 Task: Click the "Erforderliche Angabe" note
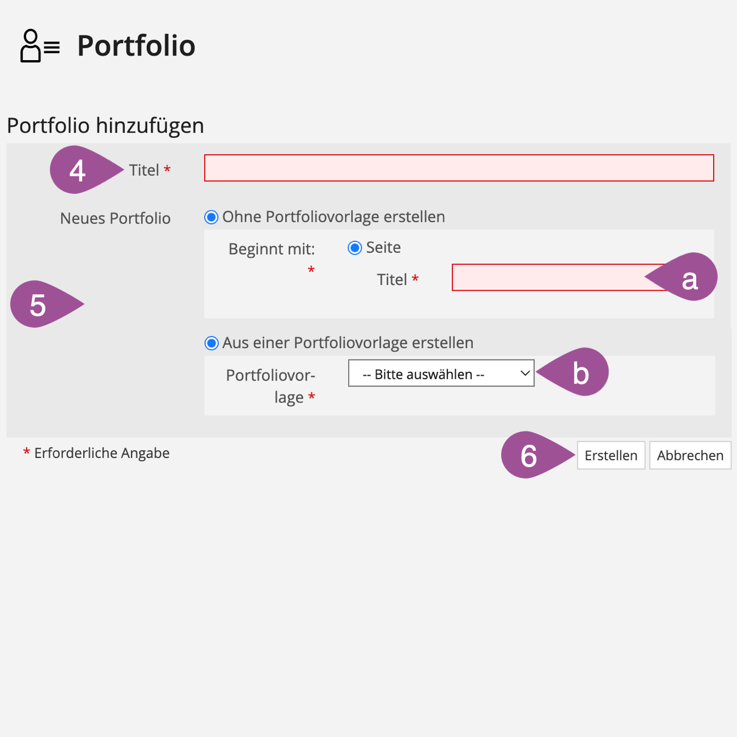click(x=101, y=453)
